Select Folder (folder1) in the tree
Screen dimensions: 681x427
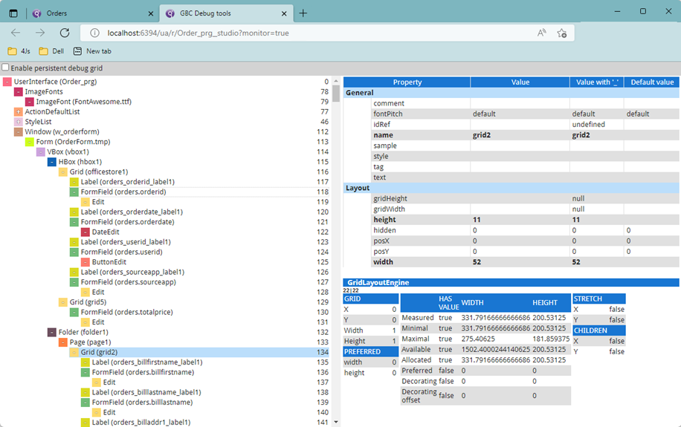[83, 333]
